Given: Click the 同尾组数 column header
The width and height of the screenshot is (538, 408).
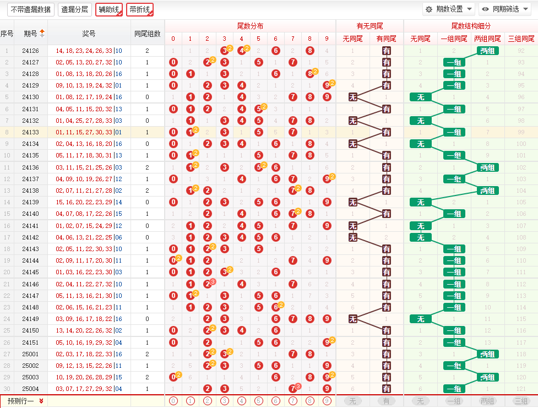Looking at the screenshot, I should pyautogui.click(x=148, y=34).
